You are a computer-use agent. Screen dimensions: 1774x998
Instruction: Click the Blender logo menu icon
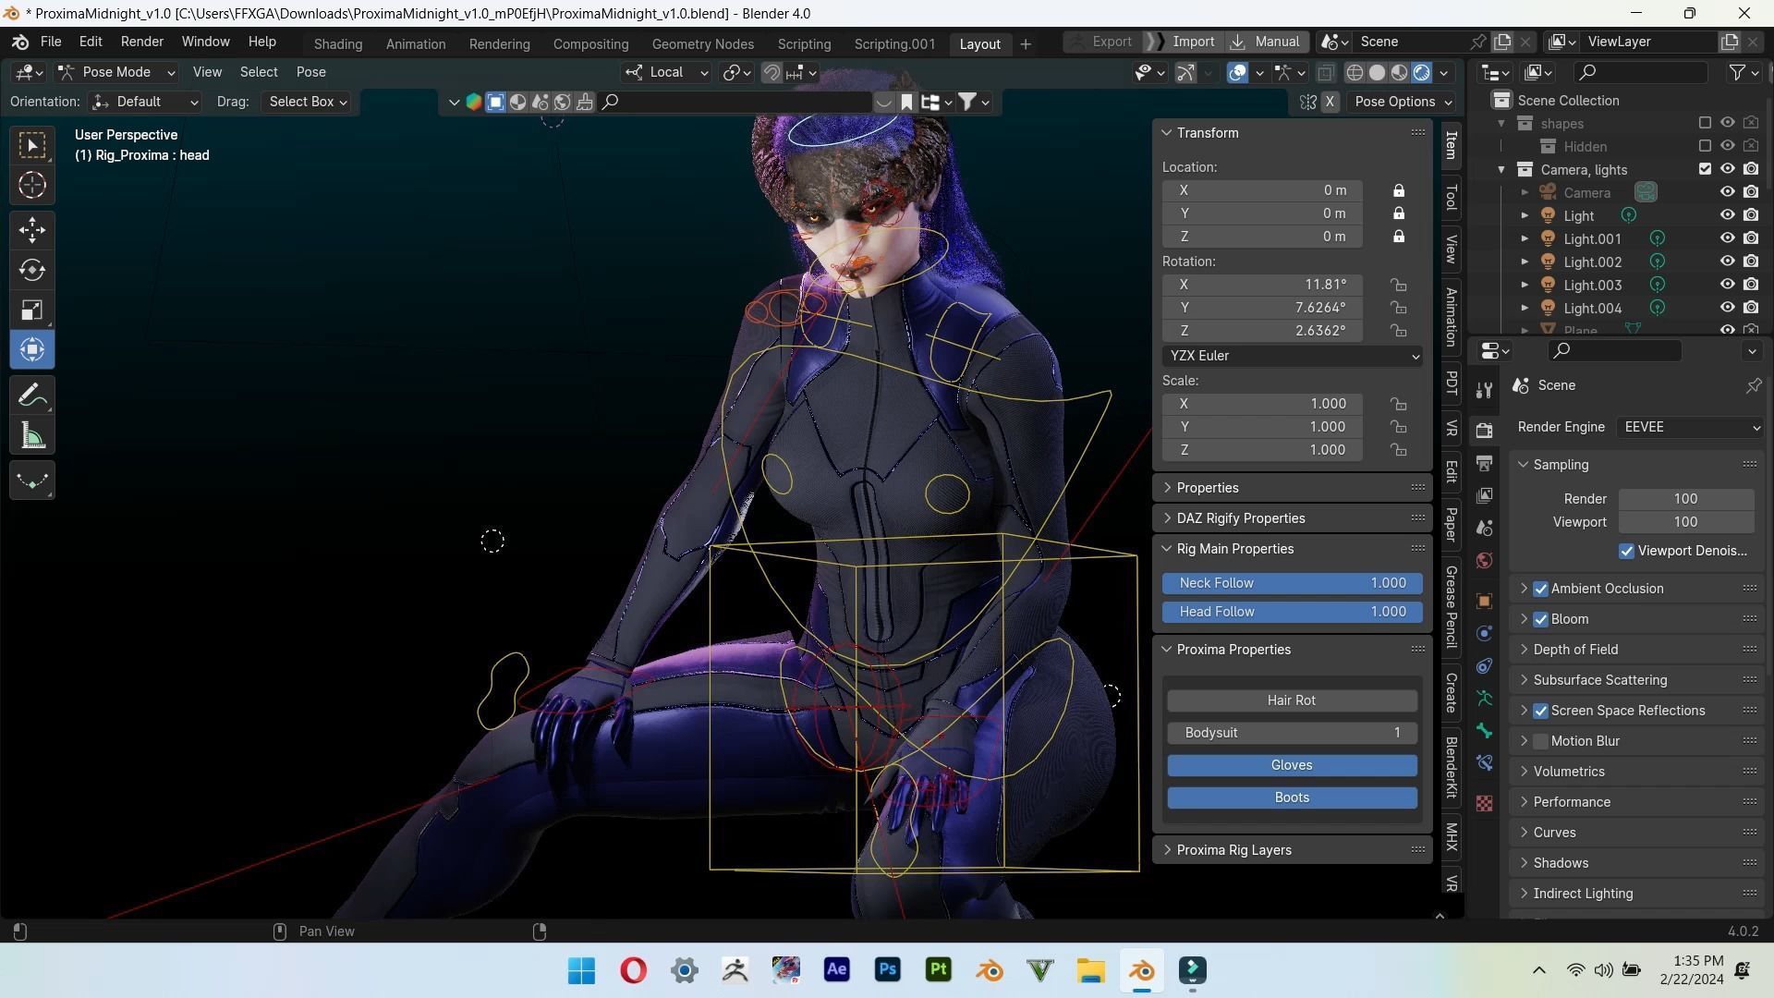click(20, 43)
